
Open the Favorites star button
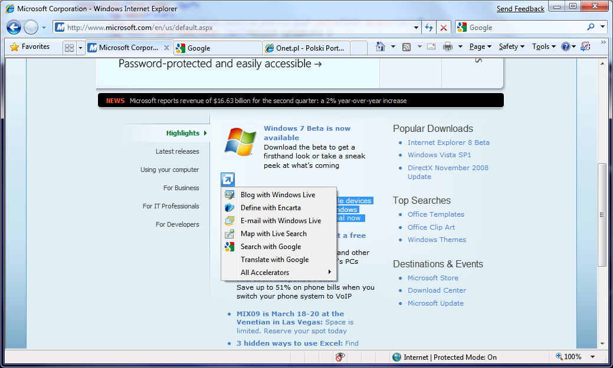(x=30, y=47)
